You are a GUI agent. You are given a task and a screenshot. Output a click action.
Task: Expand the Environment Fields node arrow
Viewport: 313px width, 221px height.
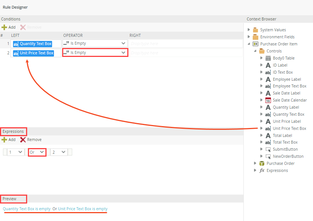click(249, 37)
